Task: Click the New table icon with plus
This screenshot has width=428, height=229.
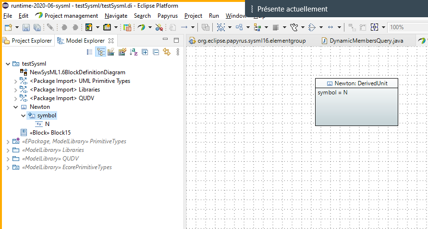Action: pyautogui.click(x=107, y=27)
